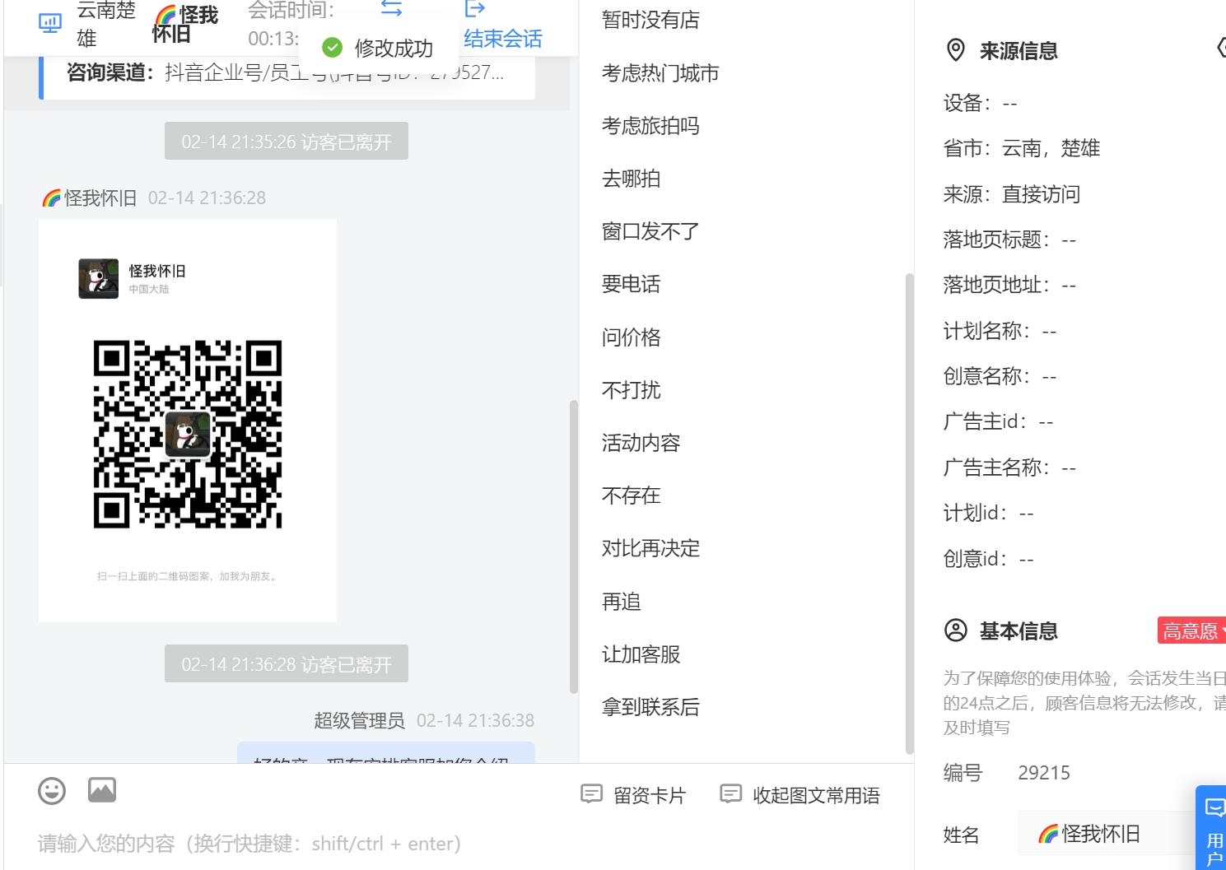This screenshot has width=1226, height=870.
Task: Click the 来源信息 section heading
Action: click(x=1019, y=51)
